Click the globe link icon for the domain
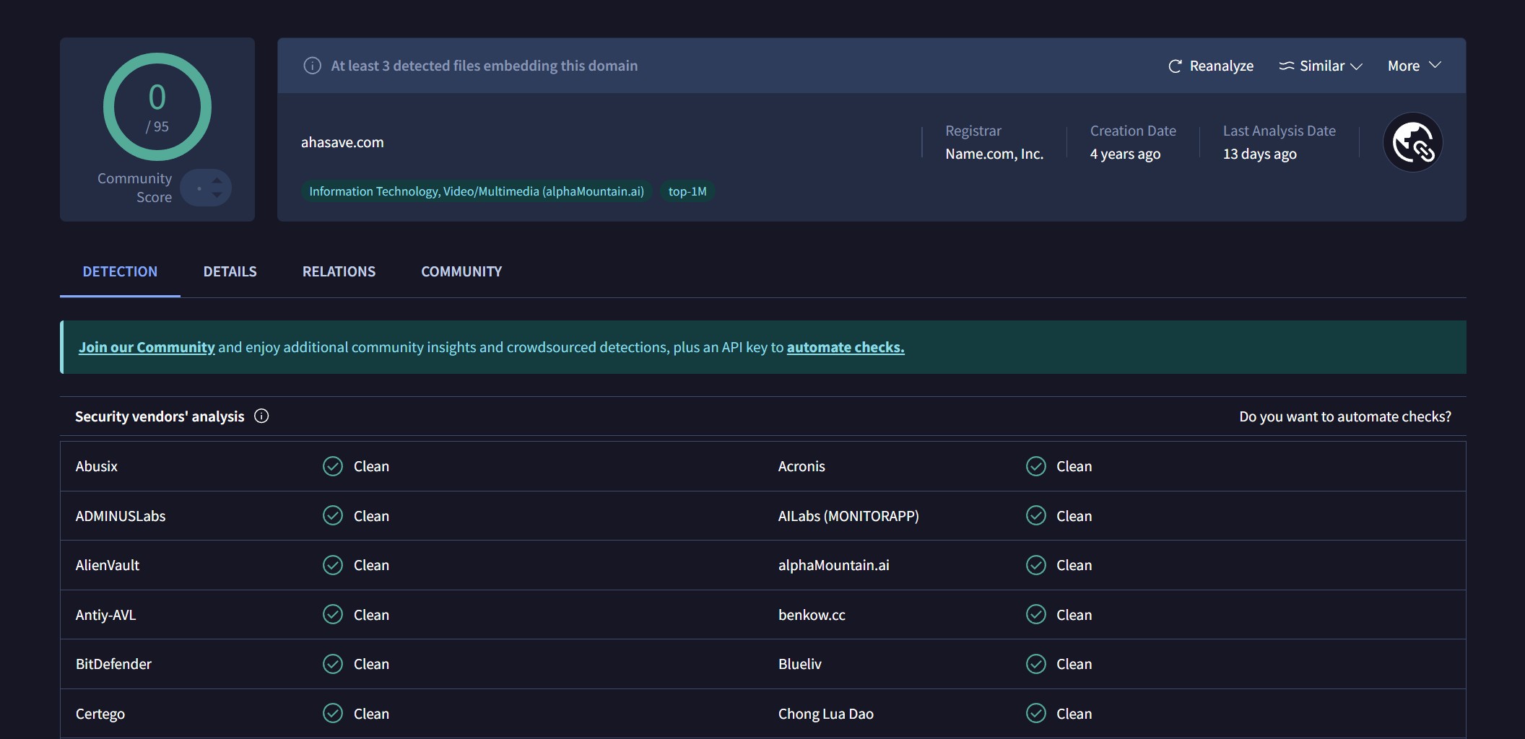 (1412, 142)
